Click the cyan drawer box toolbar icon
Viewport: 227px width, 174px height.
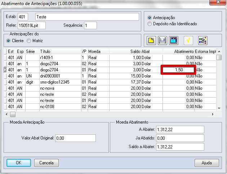click(174, 40)
